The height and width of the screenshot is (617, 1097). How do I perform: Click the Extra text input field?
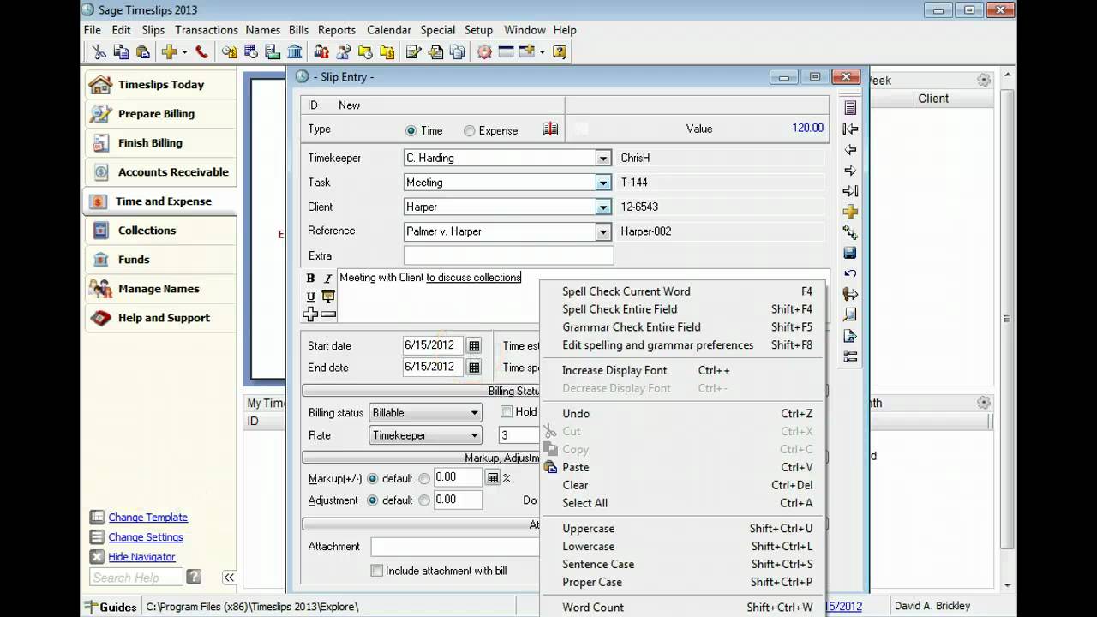(x=508, y=255)
